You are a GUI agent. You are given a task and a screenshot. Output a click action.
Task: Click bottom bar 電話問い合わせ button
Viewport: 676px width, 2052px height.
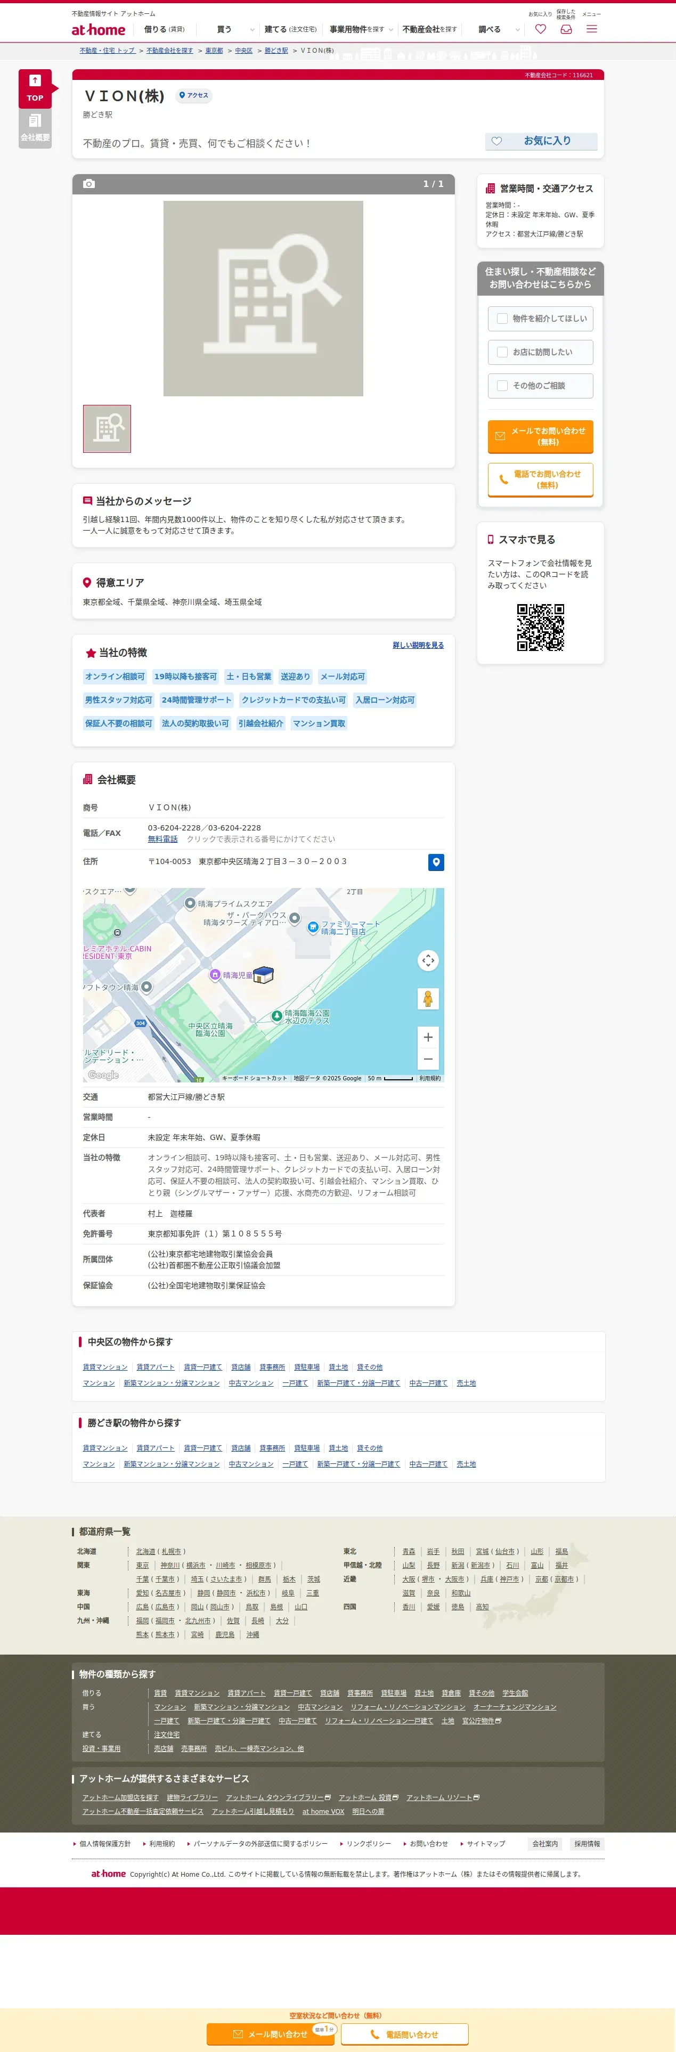click(x=404, y=2034)
